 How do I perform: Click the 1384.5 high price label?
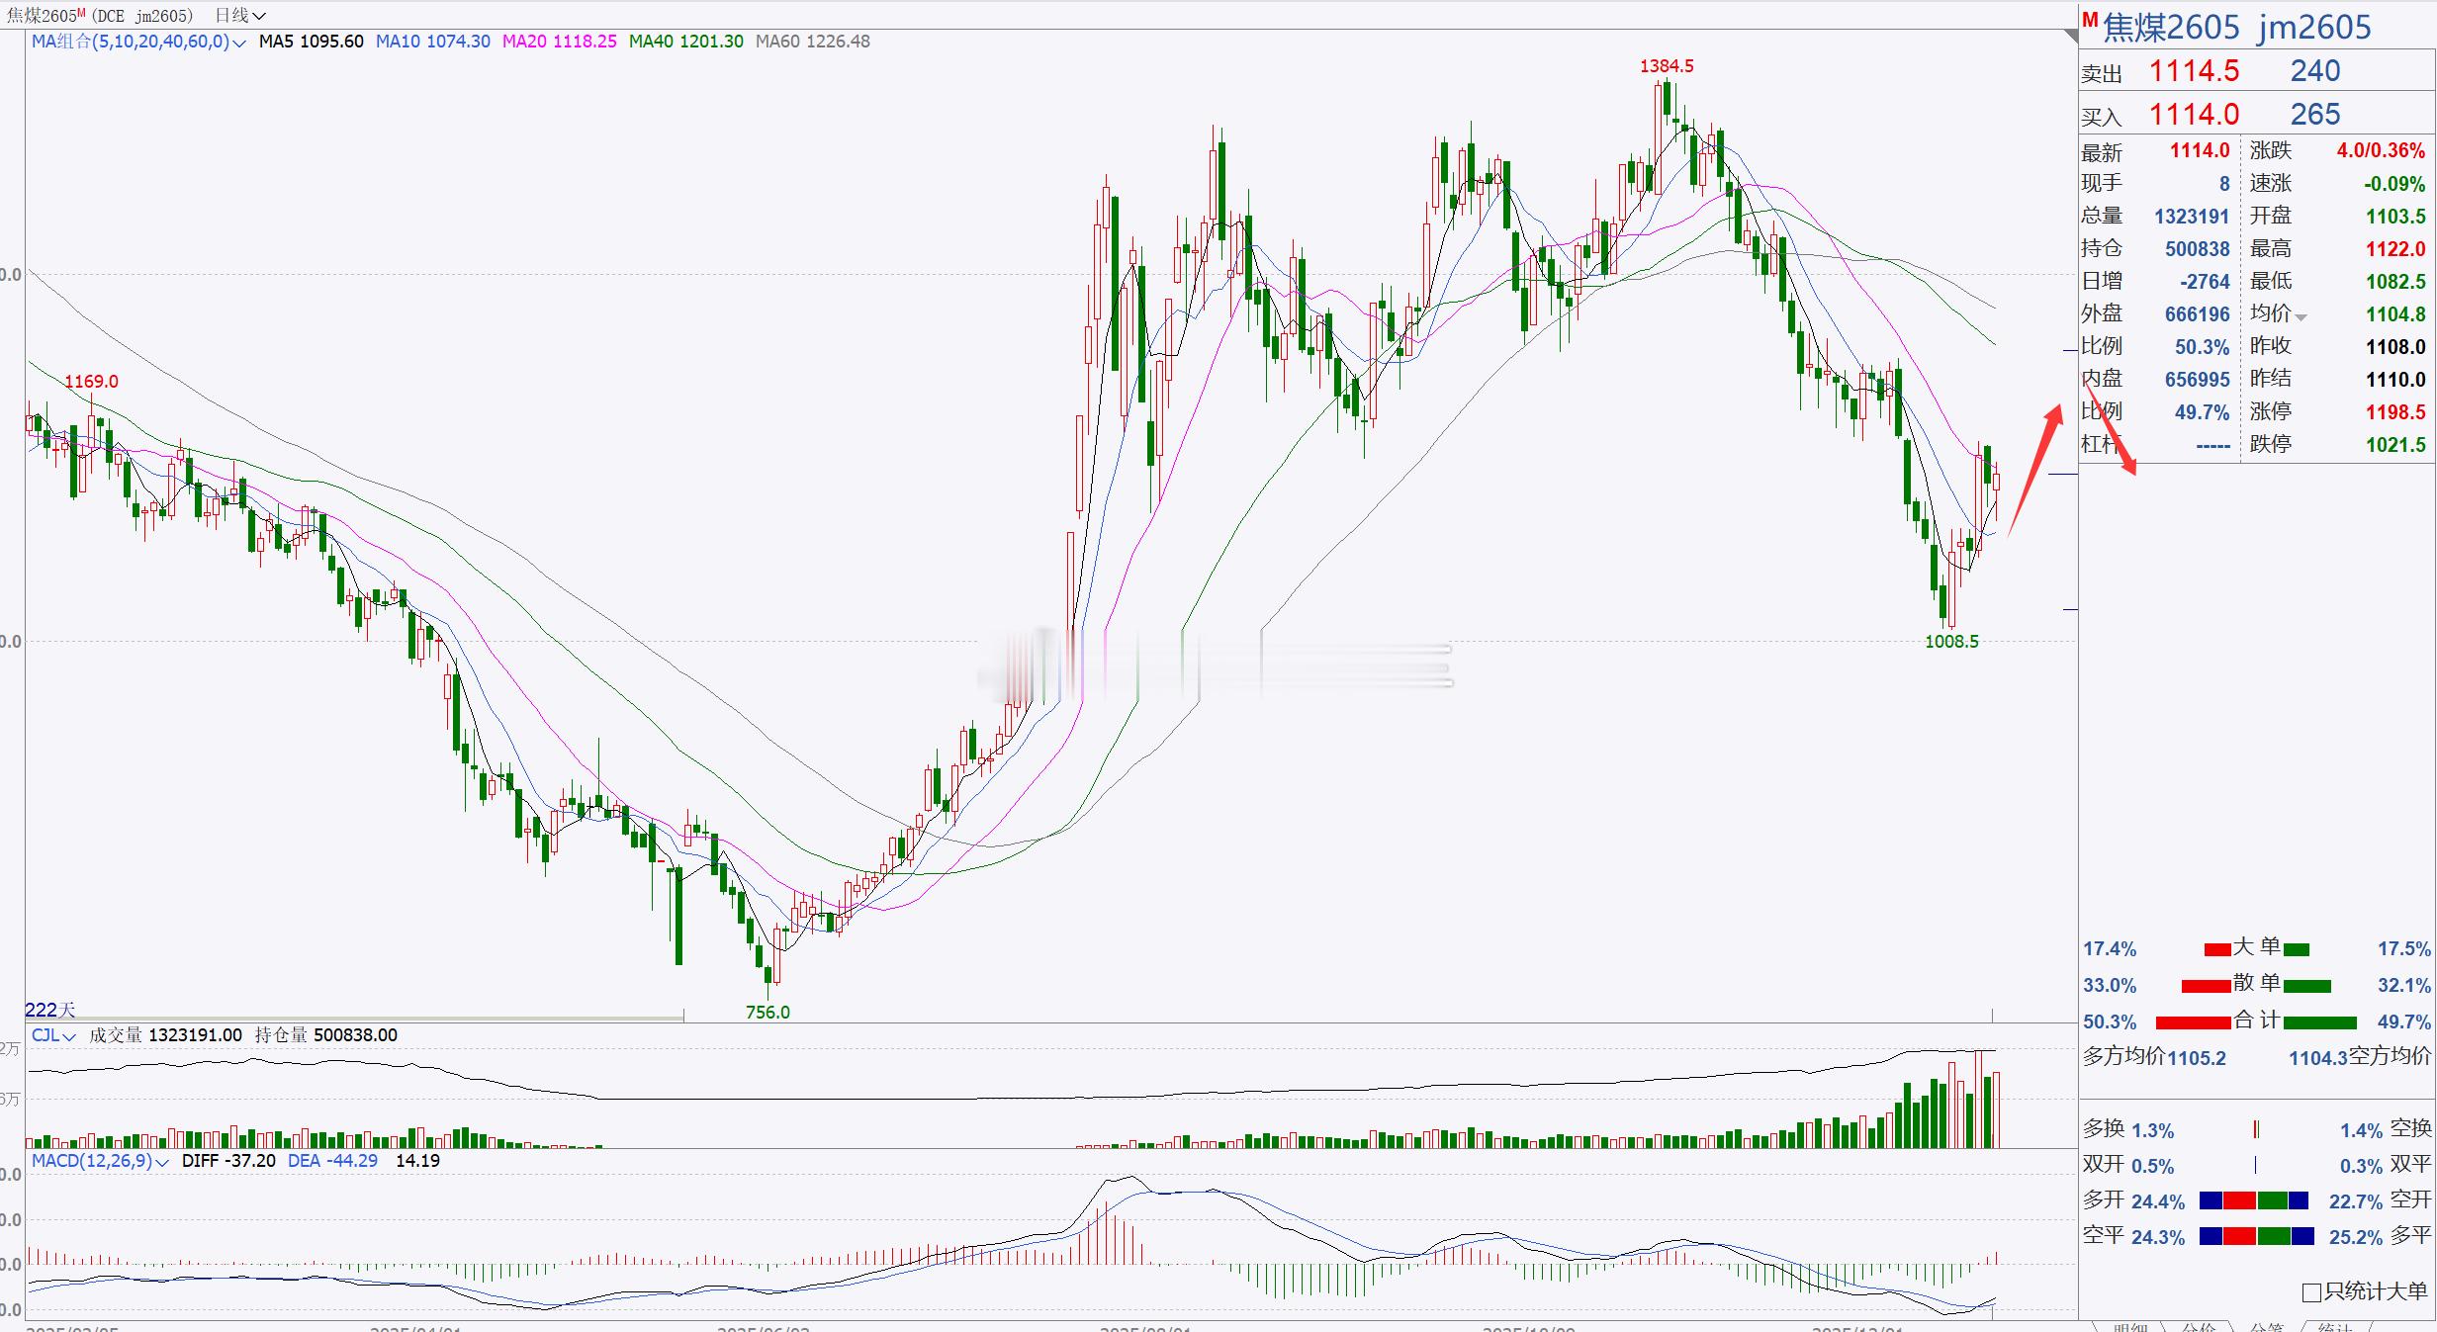pyautogui.click(x=1667, y=66)
